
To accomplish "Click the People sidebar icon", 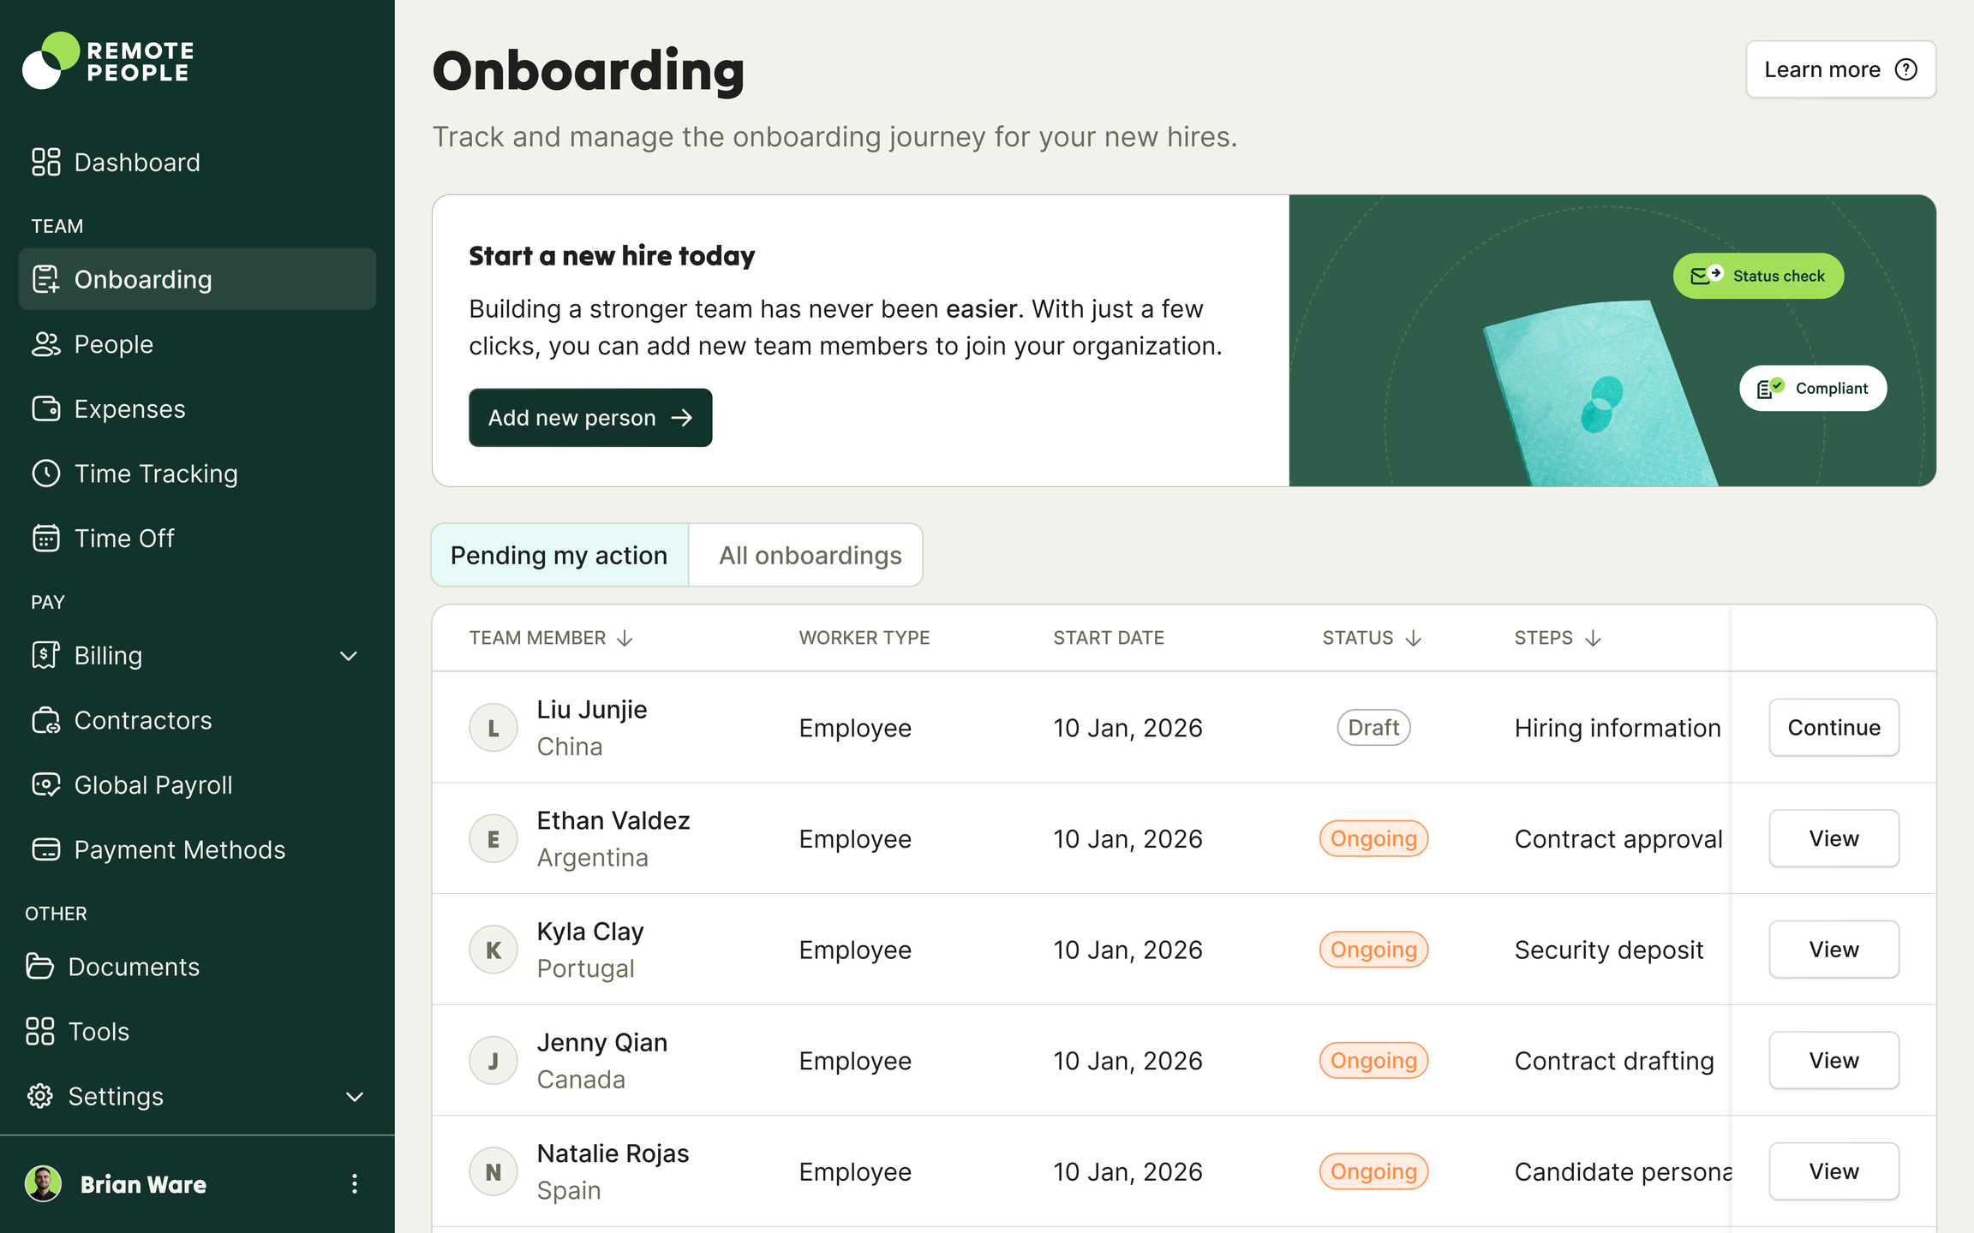I will tap(45, 344).
